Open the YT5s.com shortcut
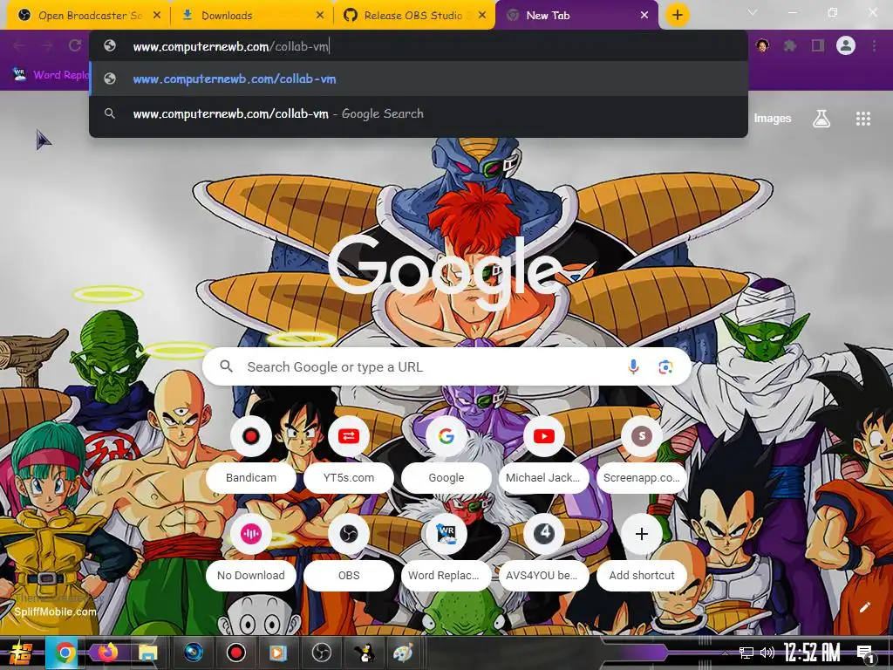Screen dimensions: 893x670 tap(349, 455)
